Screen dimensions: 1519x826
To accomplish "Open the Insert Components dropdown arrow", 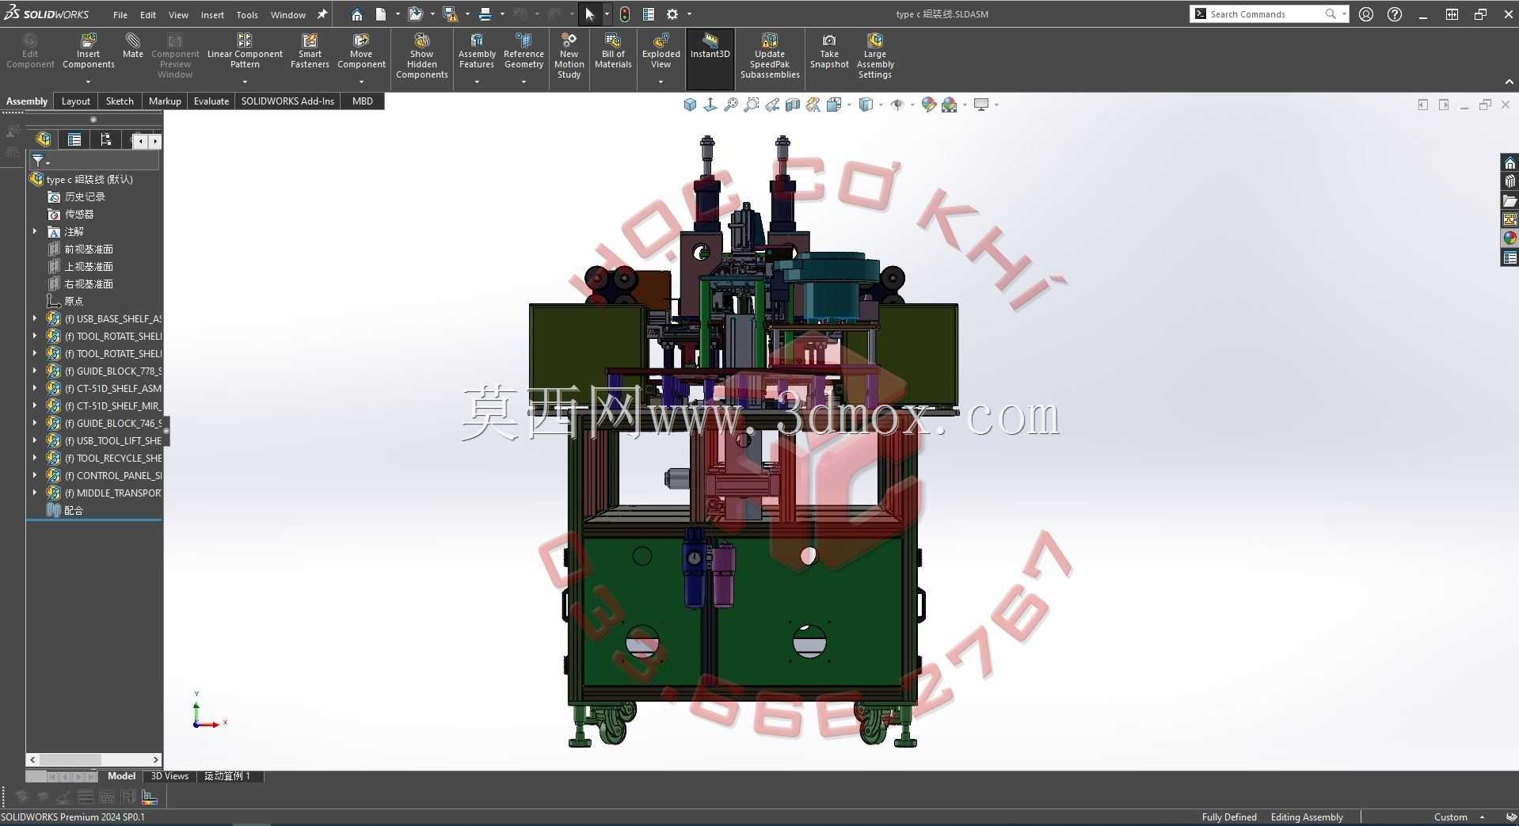I will pyautogui.click(x=88, y=82).
